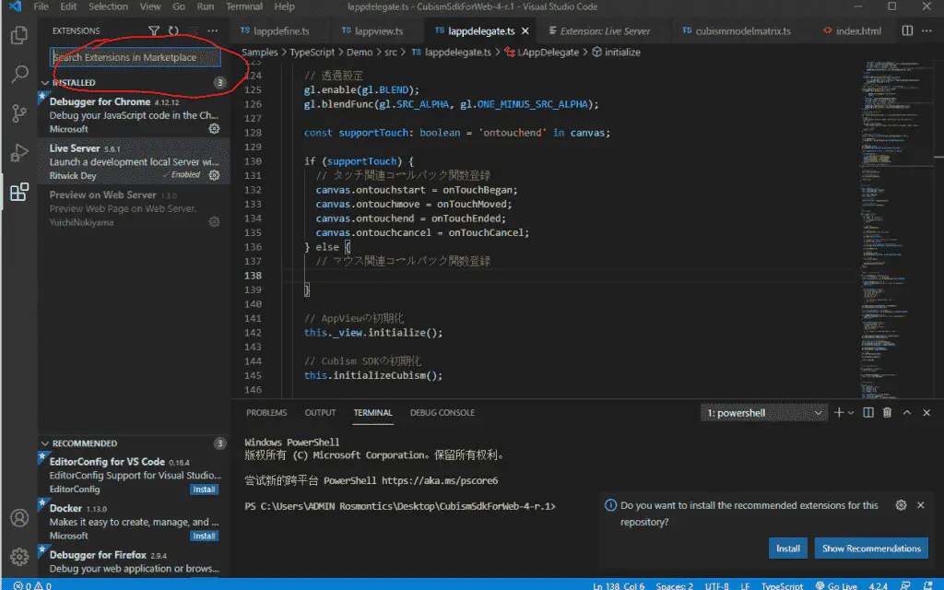Open notifications bell in status bar
This screenshot has width=944, height=590.
(x=927, y=585)
